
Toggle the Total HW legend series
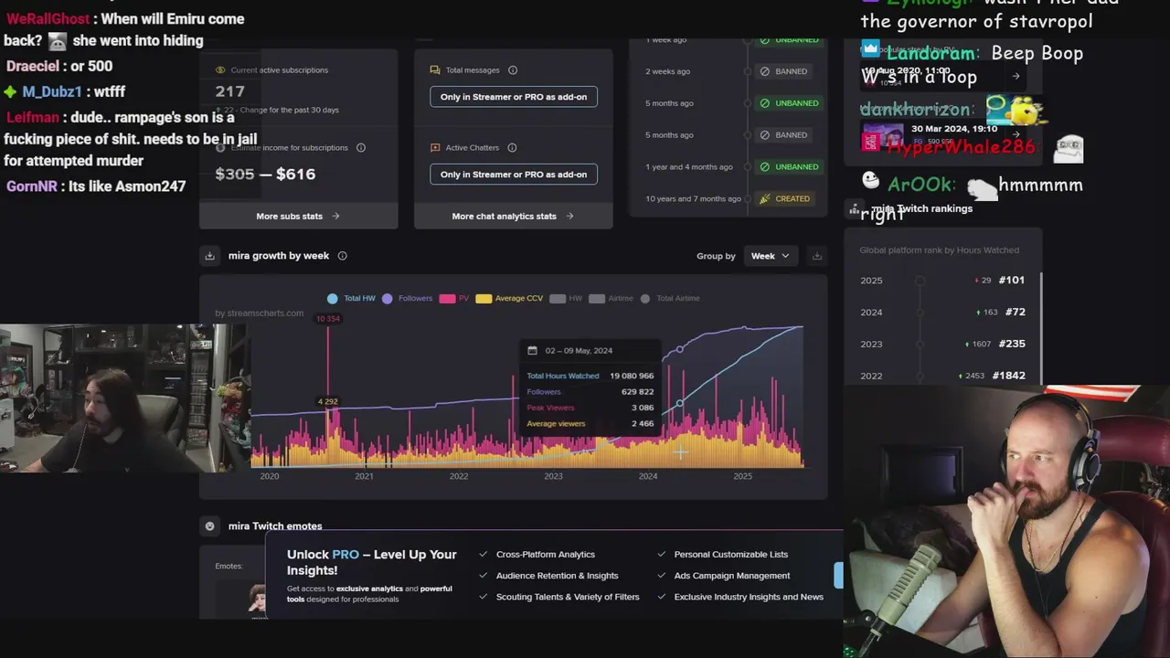coord(352,298)
